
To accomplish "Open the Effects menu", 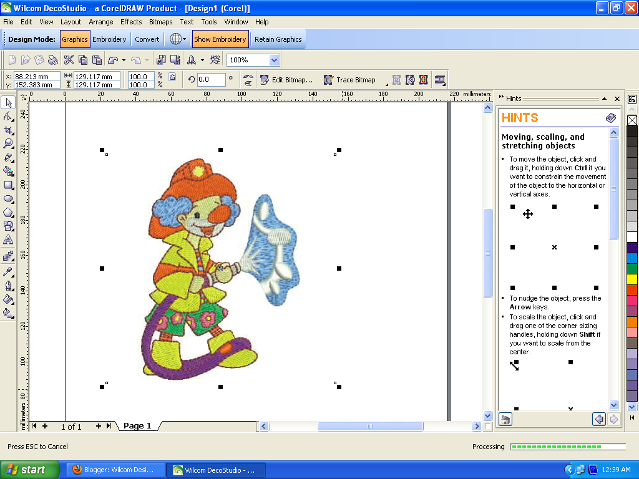I will pyautogui.click(x=131, y=22).
